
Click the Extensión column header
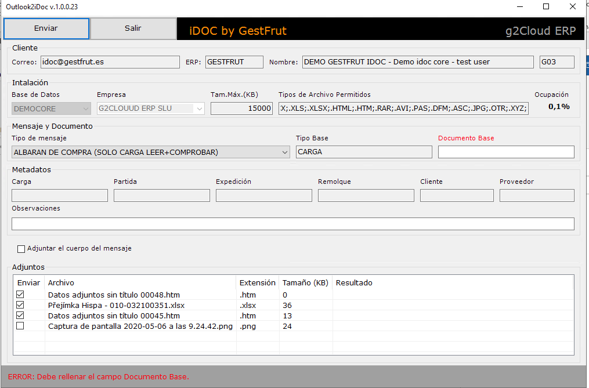(257, 283)
